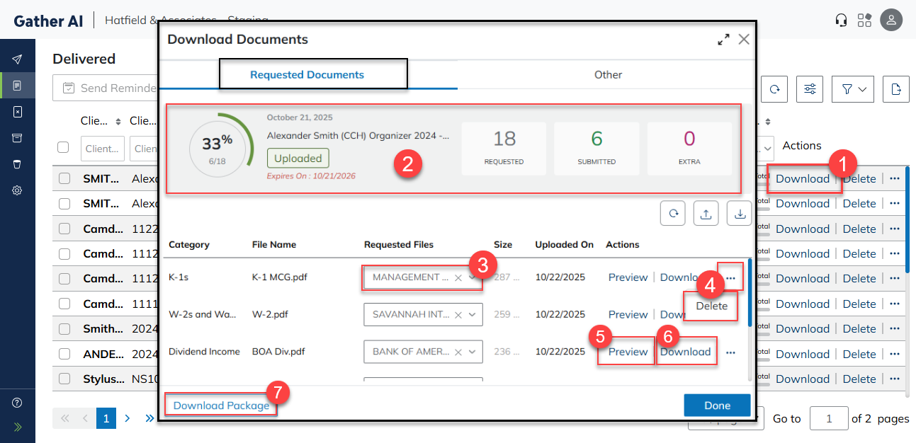Click the download-all icon in the dialog toolbar
This screenshot has width=916, height=443.
coord(740,213)
